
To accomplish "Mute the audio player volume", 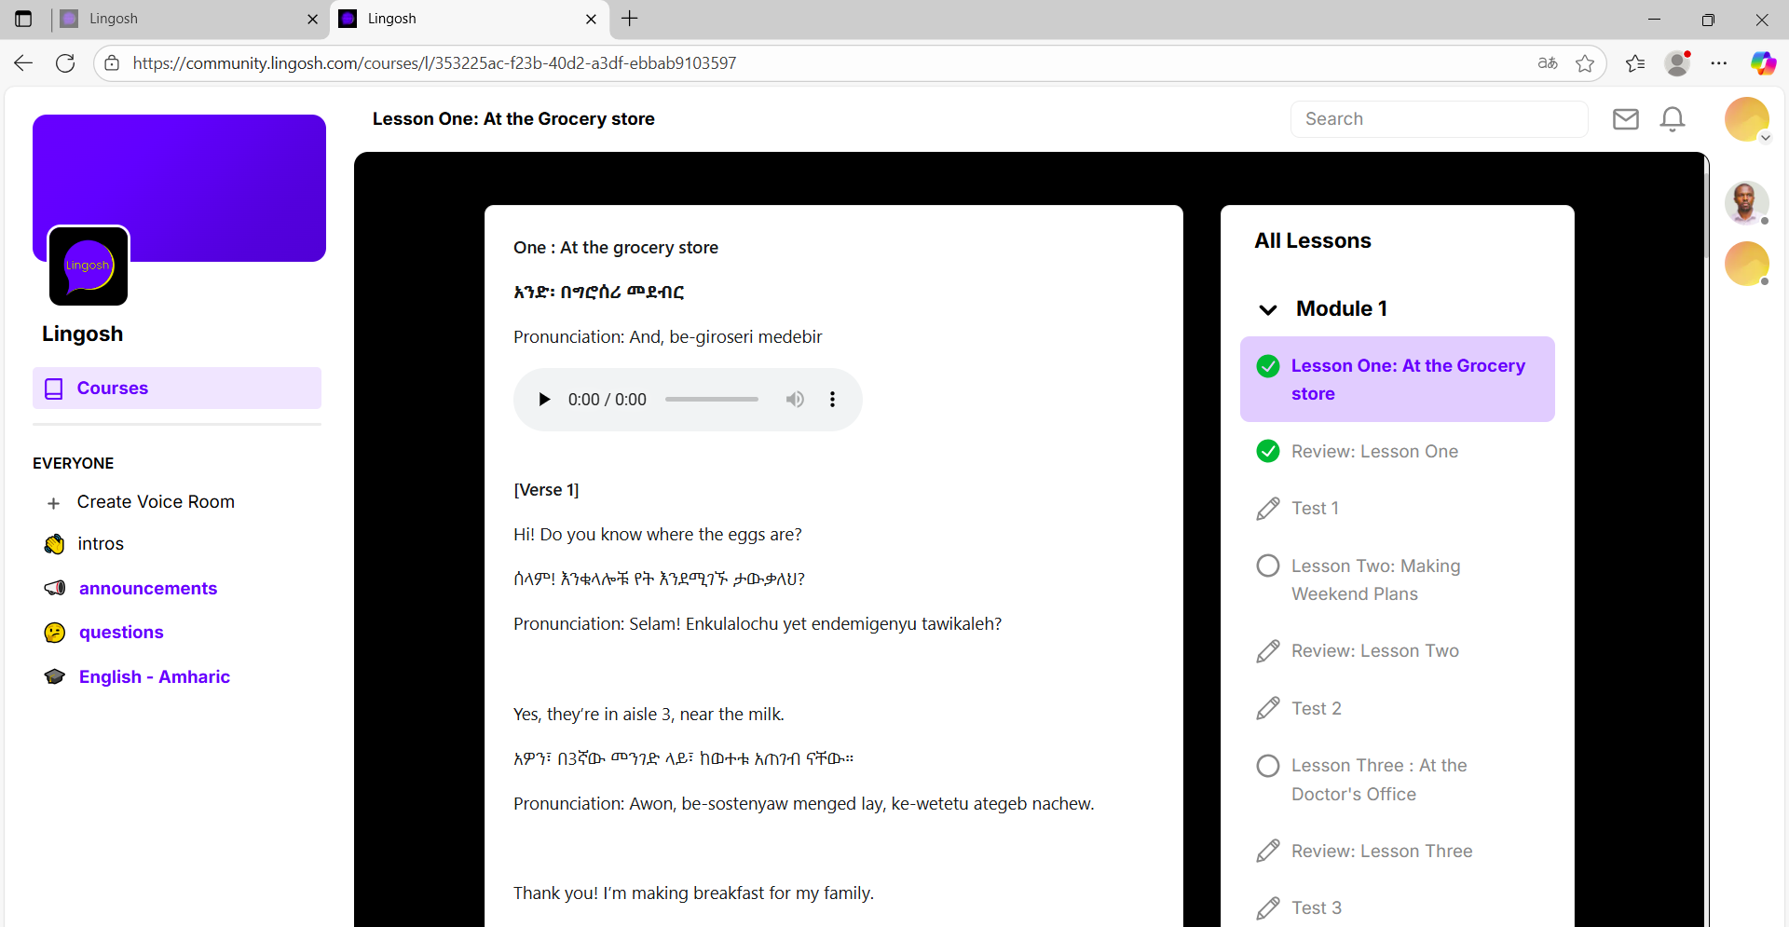I will (x=795, y=400).
